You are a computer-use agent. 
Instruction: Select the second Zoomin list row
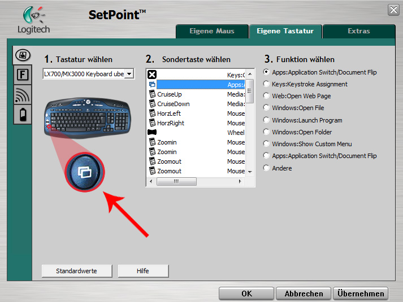coord(196,152)
